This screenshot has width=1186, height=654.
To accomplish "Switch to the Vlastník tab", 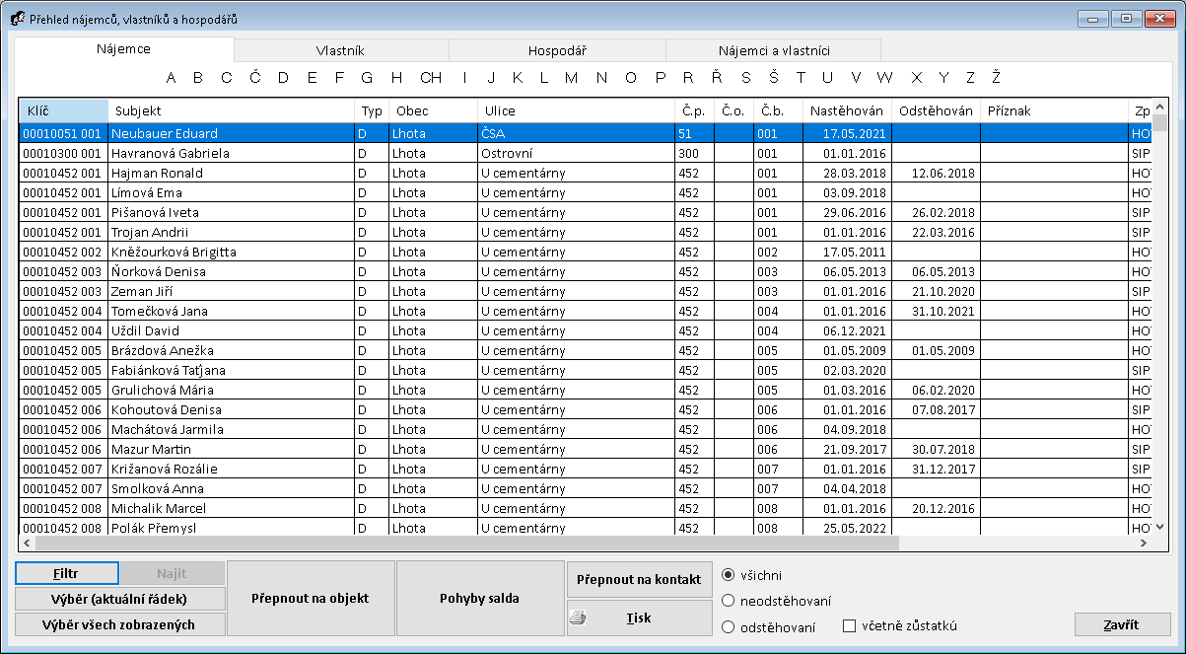I will (341, 50).
